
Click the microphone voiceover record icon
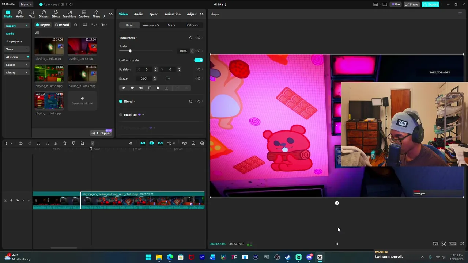(x=131, y=143)
